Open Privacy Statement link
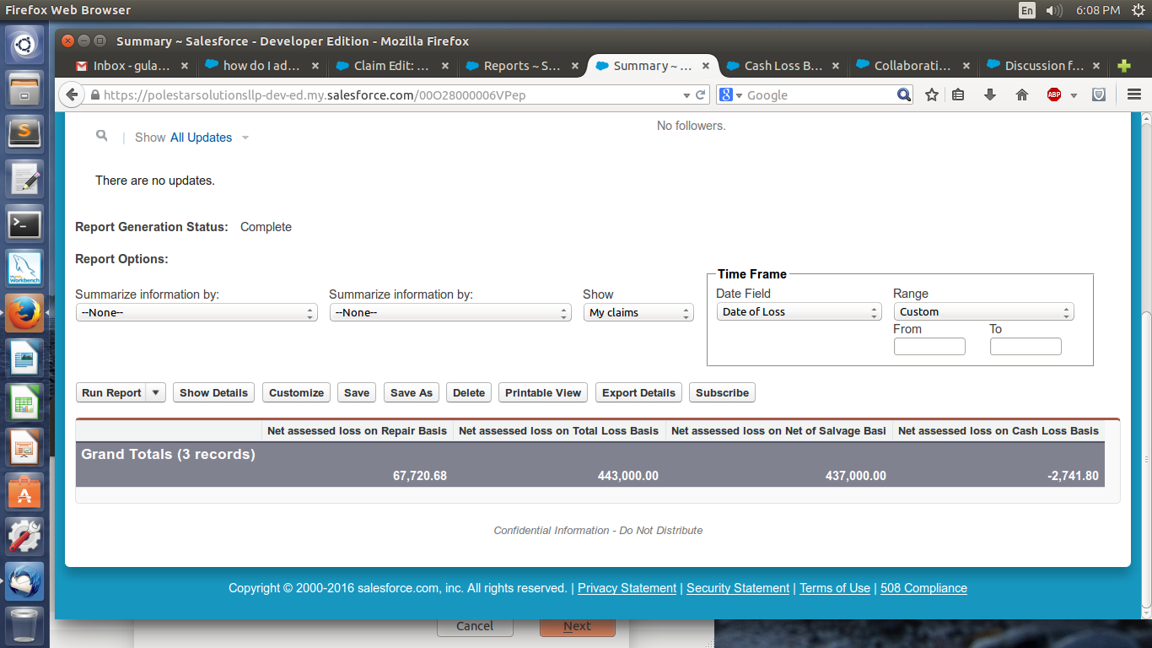 pyautogui.click(x=627, y=588)
